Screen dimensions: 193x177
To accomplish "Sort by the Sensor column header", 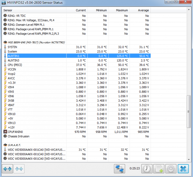I will point(34,10).
